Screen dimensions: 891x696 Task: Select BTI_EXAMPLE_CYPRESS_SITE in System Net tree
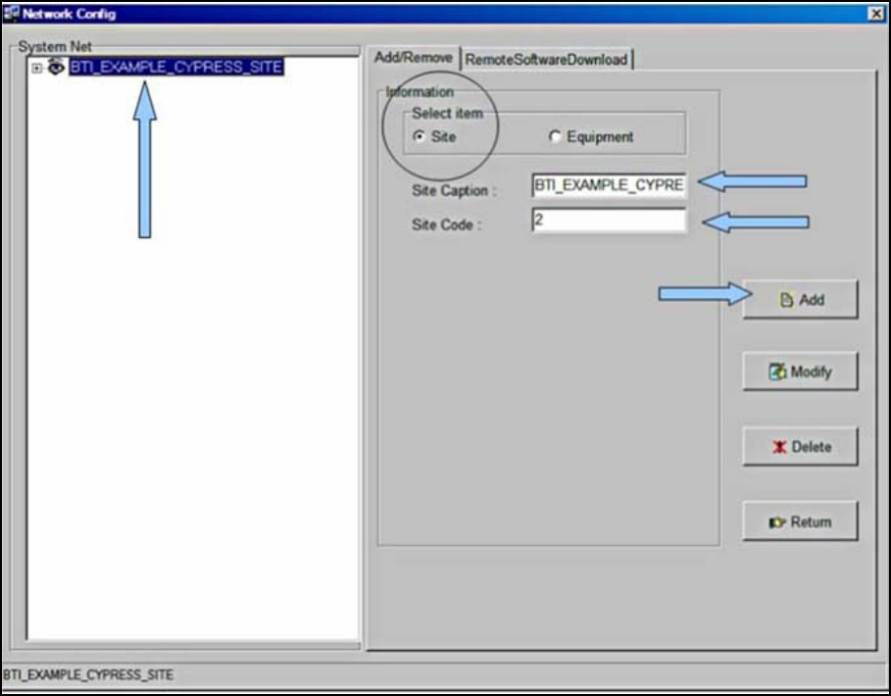(x=176, y=67)
